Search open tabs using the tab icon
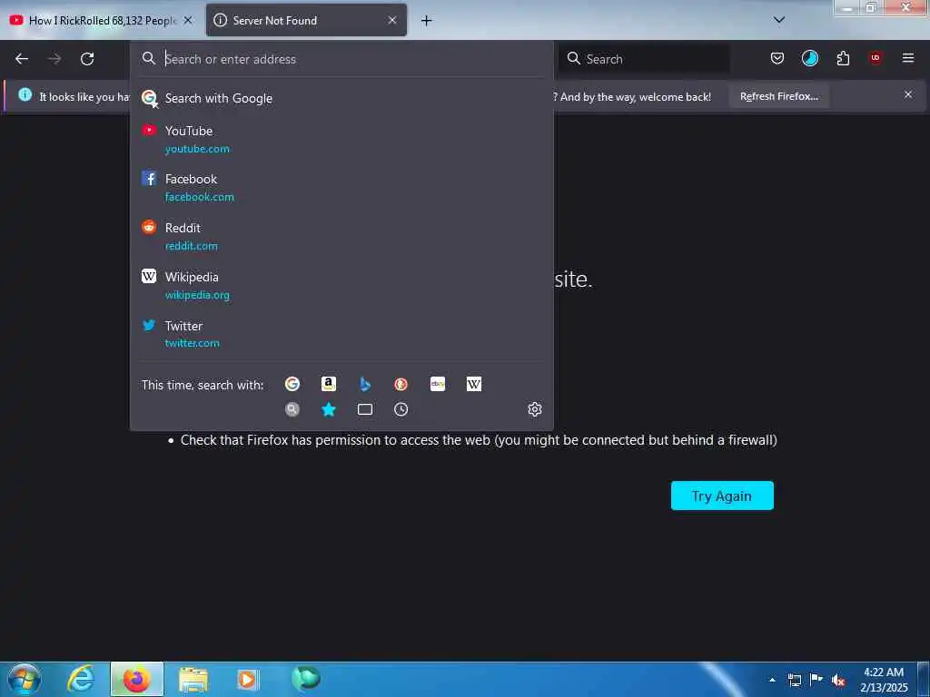The image size is (930, 697). [x=365, y=409]
